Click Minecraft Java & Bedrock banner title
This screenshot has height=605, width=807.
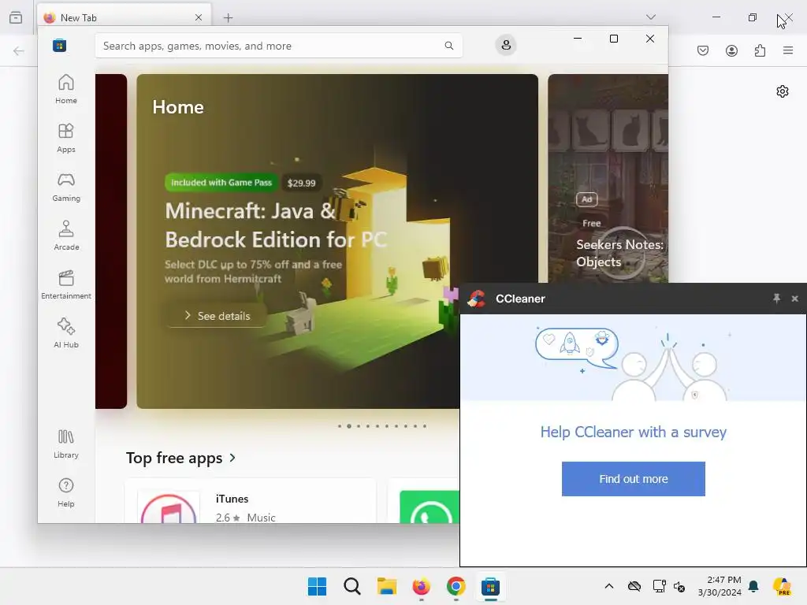(276, 225)
